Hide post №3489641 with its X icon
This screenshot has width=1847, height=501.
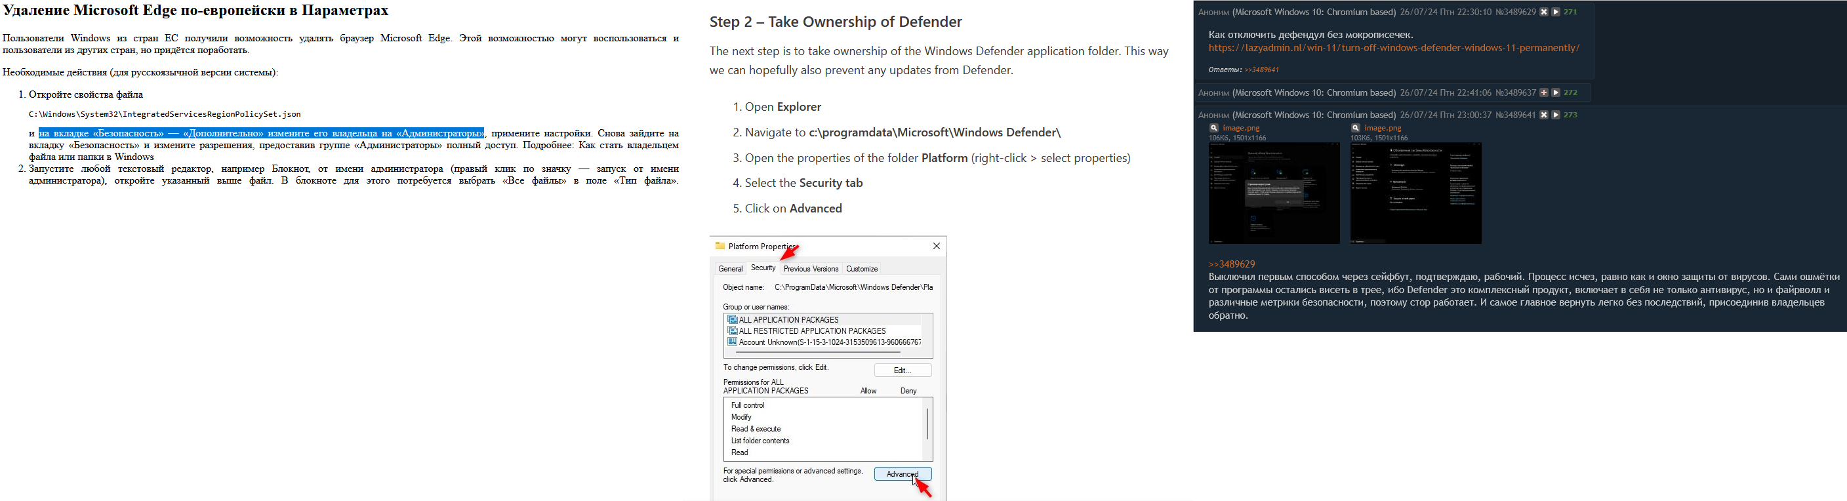pos(1544,115)
